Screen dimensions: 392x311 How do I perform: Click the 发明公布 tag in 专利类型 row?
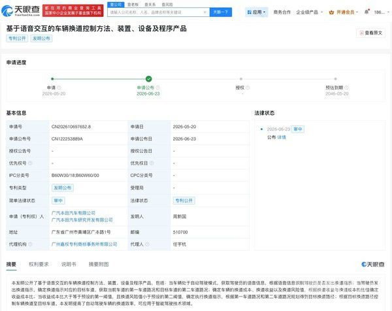coord(63,188)
